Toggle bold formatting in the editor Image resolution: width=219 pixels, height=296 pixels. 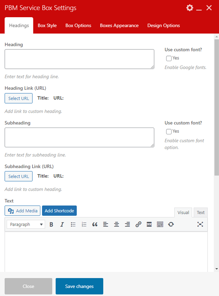click(x=51, y=224)
